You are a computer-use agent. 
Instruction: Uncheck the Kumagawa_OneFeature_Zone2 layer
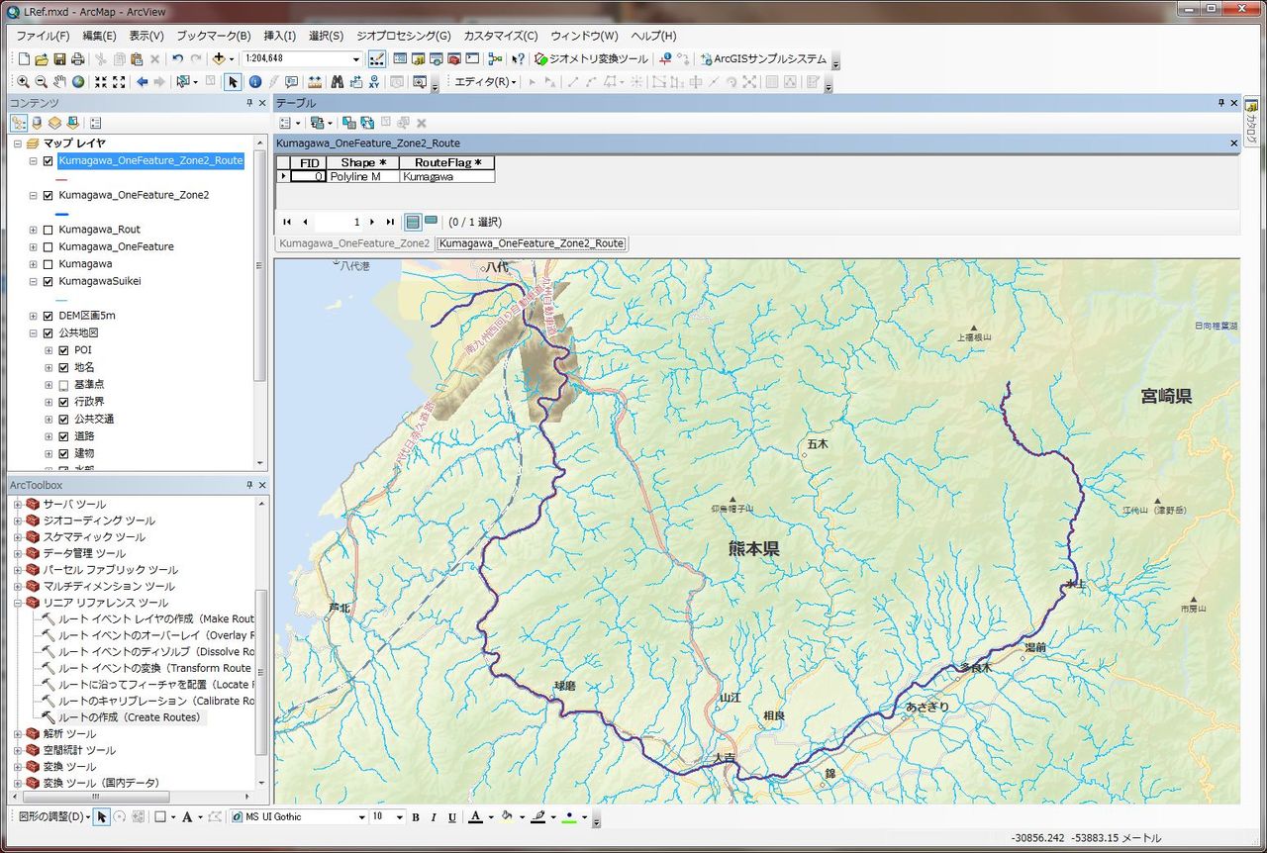coord(48,195)
